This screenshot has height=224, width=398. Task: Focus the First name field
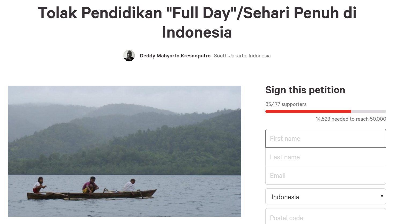point(326,138)
